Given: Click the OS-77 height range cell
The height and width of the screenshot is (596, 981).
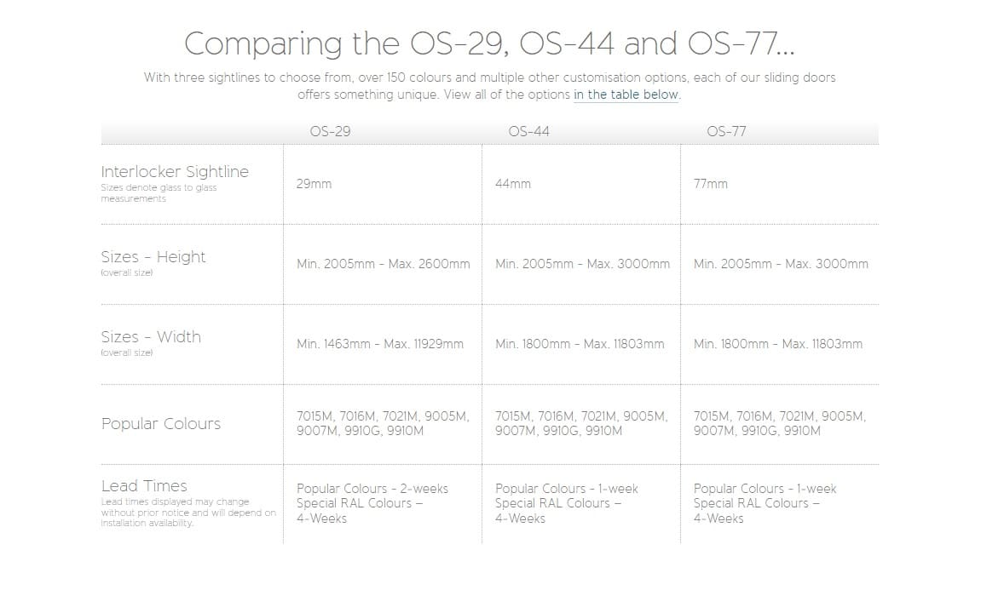Looking at the screenshot, I should (781, 264).
